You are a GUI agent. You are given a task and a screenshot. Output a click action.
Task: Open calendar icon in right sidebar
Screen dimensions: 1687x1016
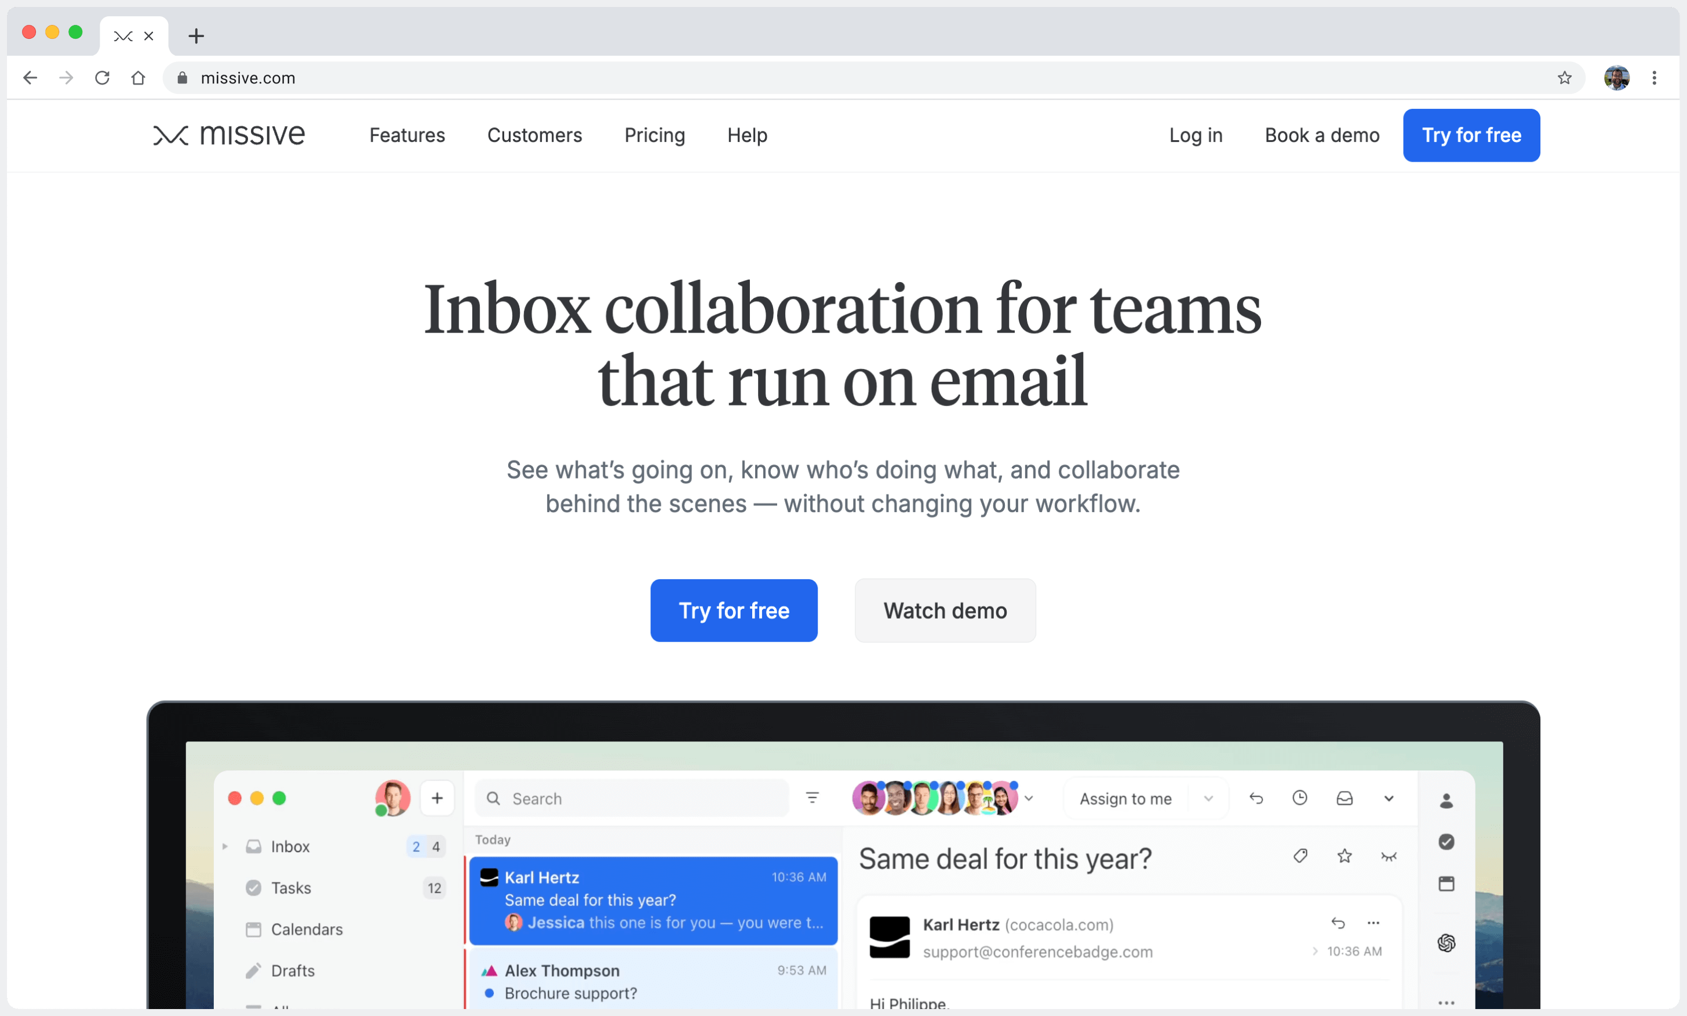click(1446, 883)
